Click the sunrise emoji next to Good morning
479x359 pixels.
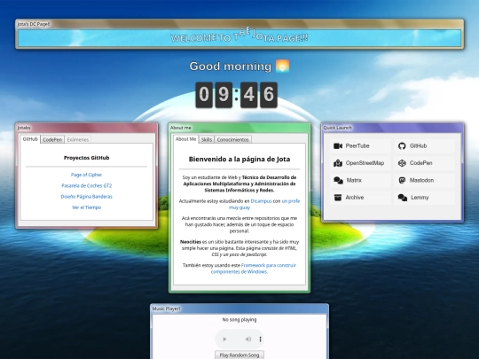pos(282,66)
